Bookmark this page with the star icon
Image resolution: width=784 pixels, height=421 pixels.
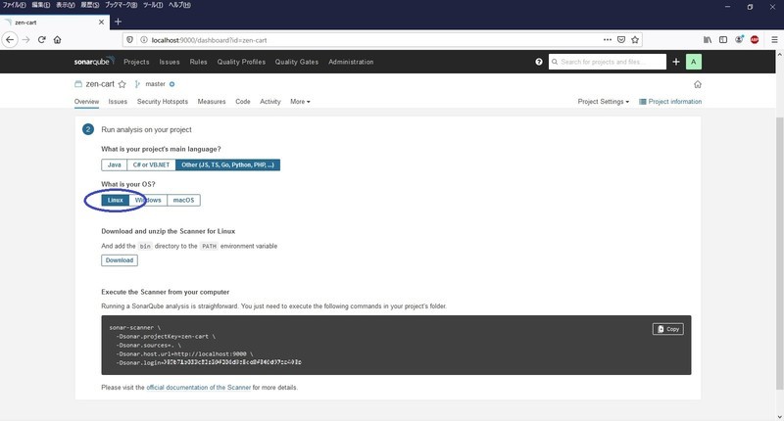tap(635, 40)
